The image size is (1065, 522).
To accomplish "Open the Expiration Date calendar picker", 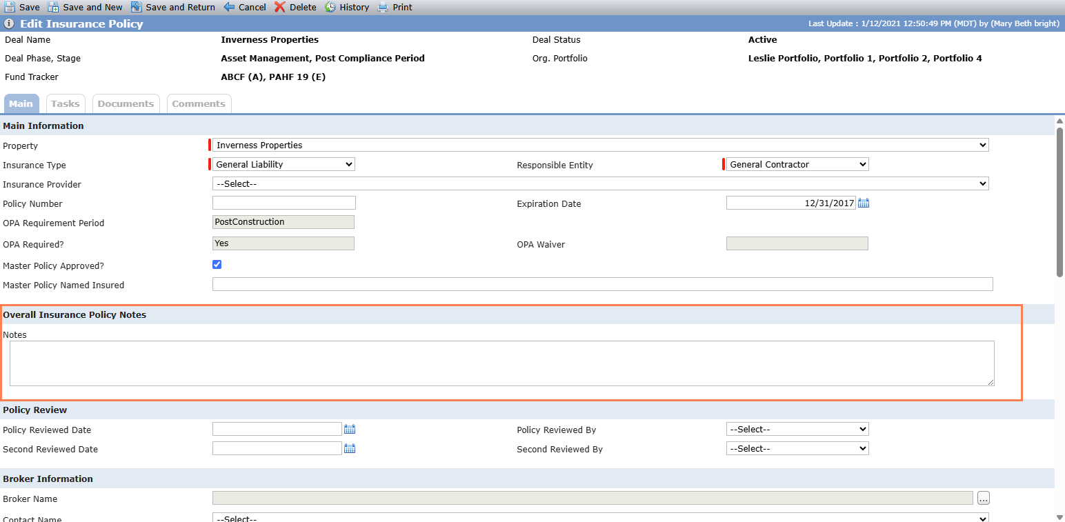I will coord(864,203).
